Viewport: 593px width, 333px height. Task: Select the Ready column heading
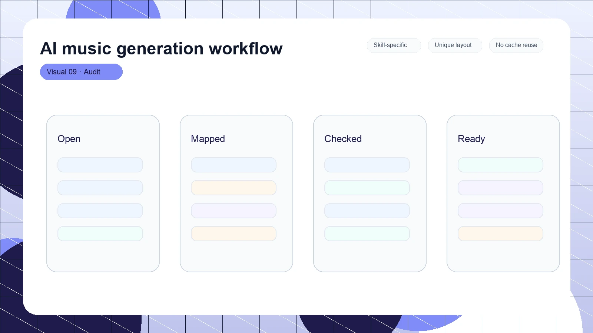point(471,139)
